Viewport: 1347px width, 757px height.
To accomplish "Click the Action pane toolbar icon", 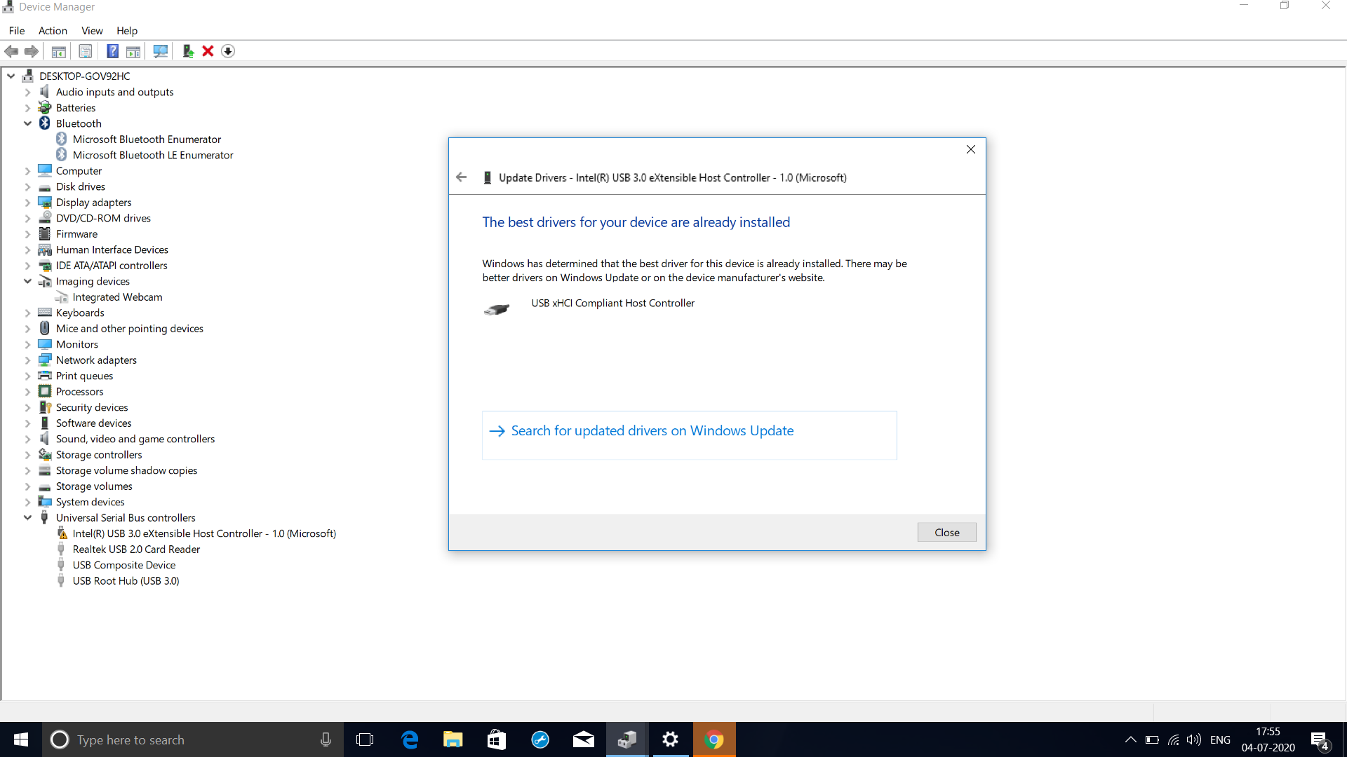I will click(133, 51).
